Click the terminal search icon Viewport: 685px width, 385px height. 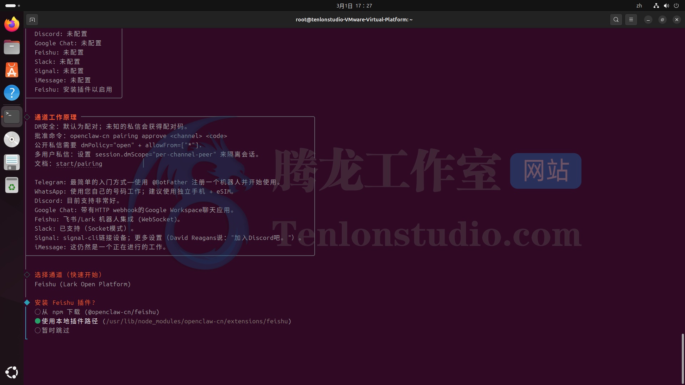click(616, 20)
